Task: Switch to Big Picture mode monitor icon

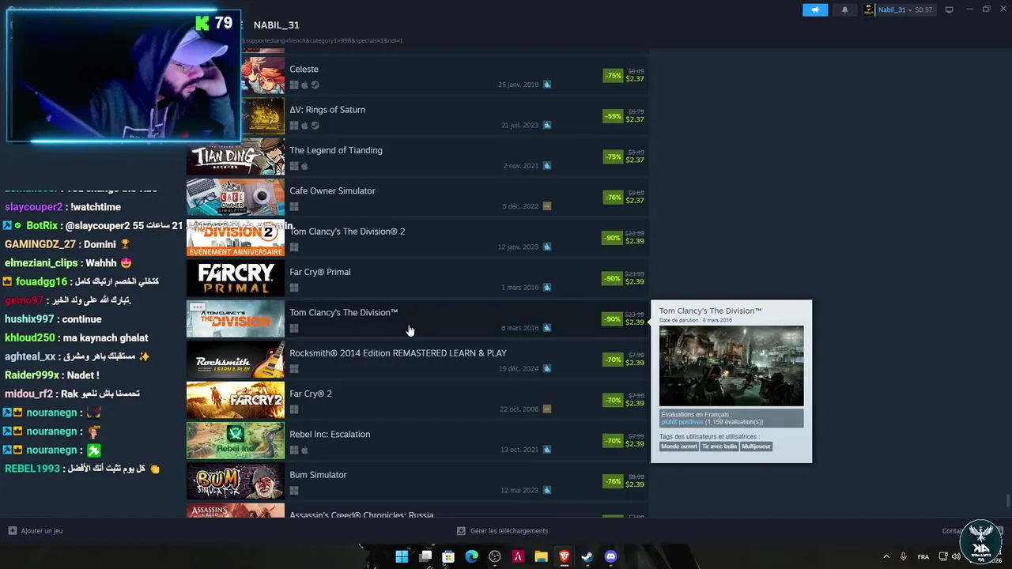Action: (x=950, y=9)
